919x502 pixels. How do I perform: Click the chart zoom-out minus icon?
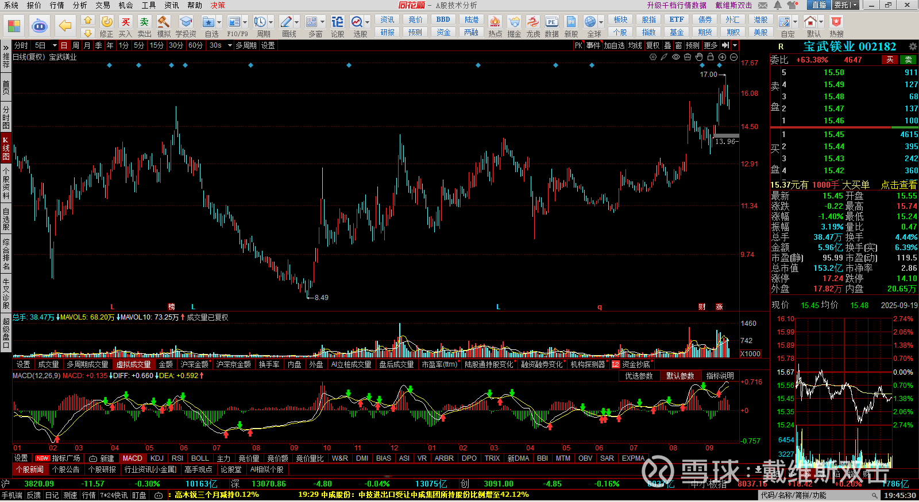(733, 57)
